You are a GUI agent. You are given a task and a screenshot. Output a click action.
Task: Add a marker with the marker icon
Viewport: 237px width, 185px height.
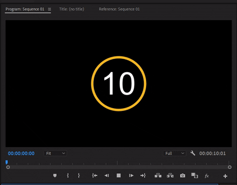pos(55,176)
